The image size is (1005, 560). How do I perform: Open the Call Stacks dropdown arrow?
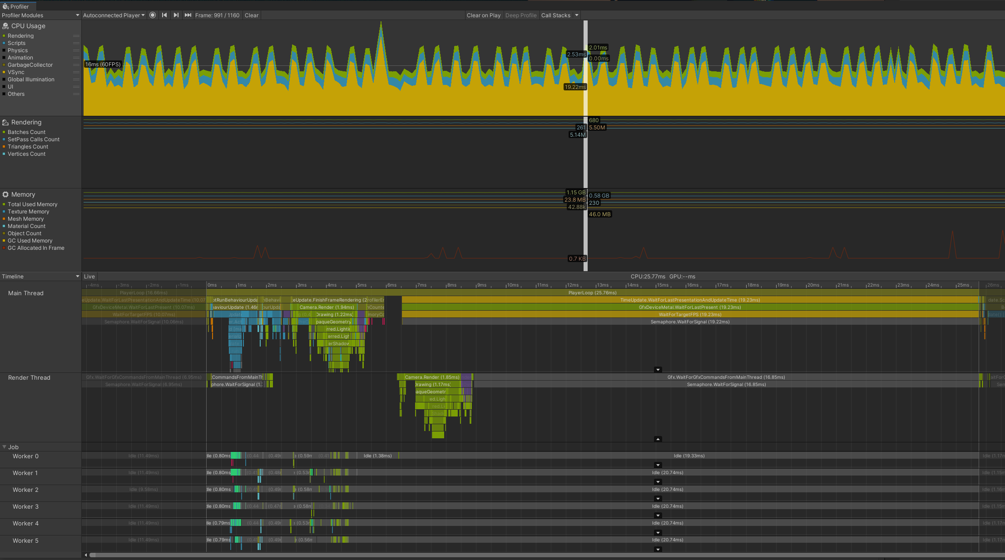(x=577, y=15)
